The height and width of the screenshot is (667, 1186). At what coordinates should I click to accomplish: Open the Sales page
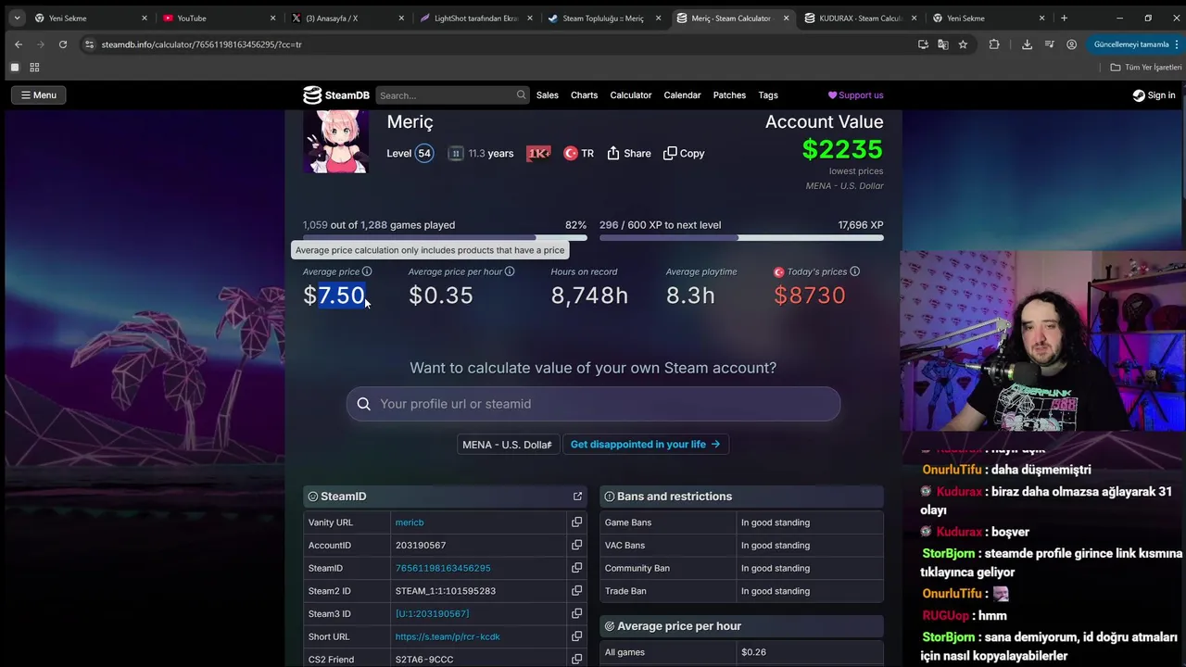point(548,95)
